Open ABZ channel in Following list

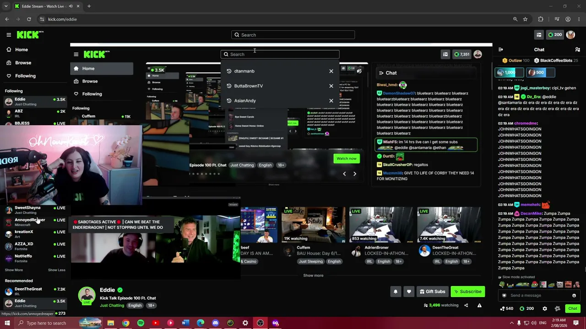35,113
